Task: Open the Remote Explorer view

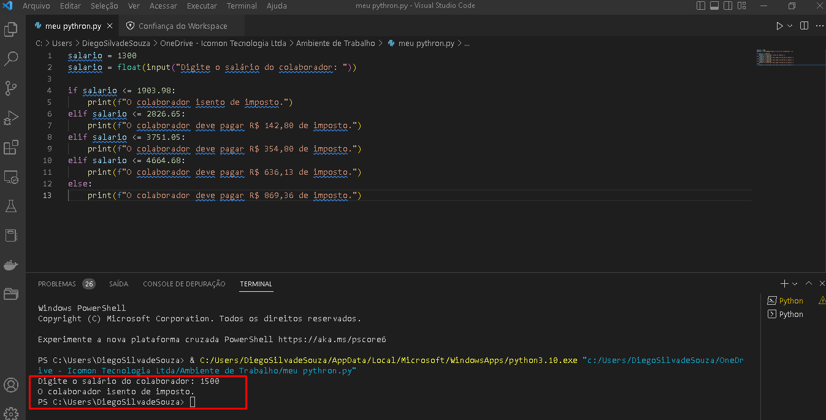Action: [11, 177]
